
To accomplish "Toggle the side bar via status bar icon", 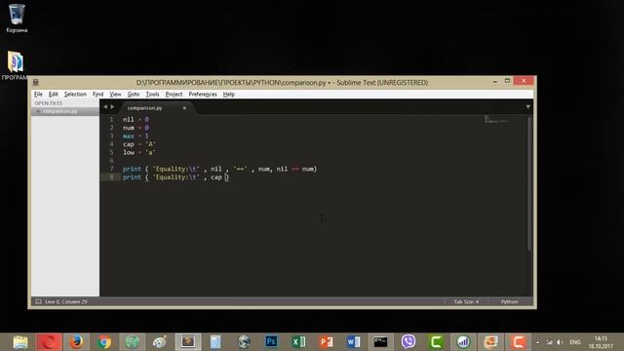I will coord(38,301).
